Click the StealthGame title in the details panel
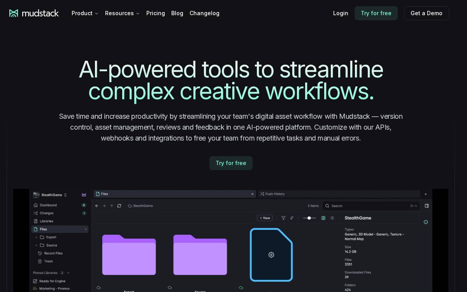Image resolution: width=467 pixels, height=292 pixels. tap(358, 218)
